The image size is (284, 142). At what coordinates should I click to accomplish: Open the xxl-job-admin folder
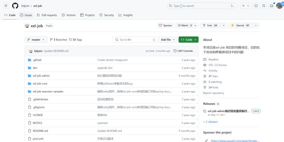click(x=41, y=76)
